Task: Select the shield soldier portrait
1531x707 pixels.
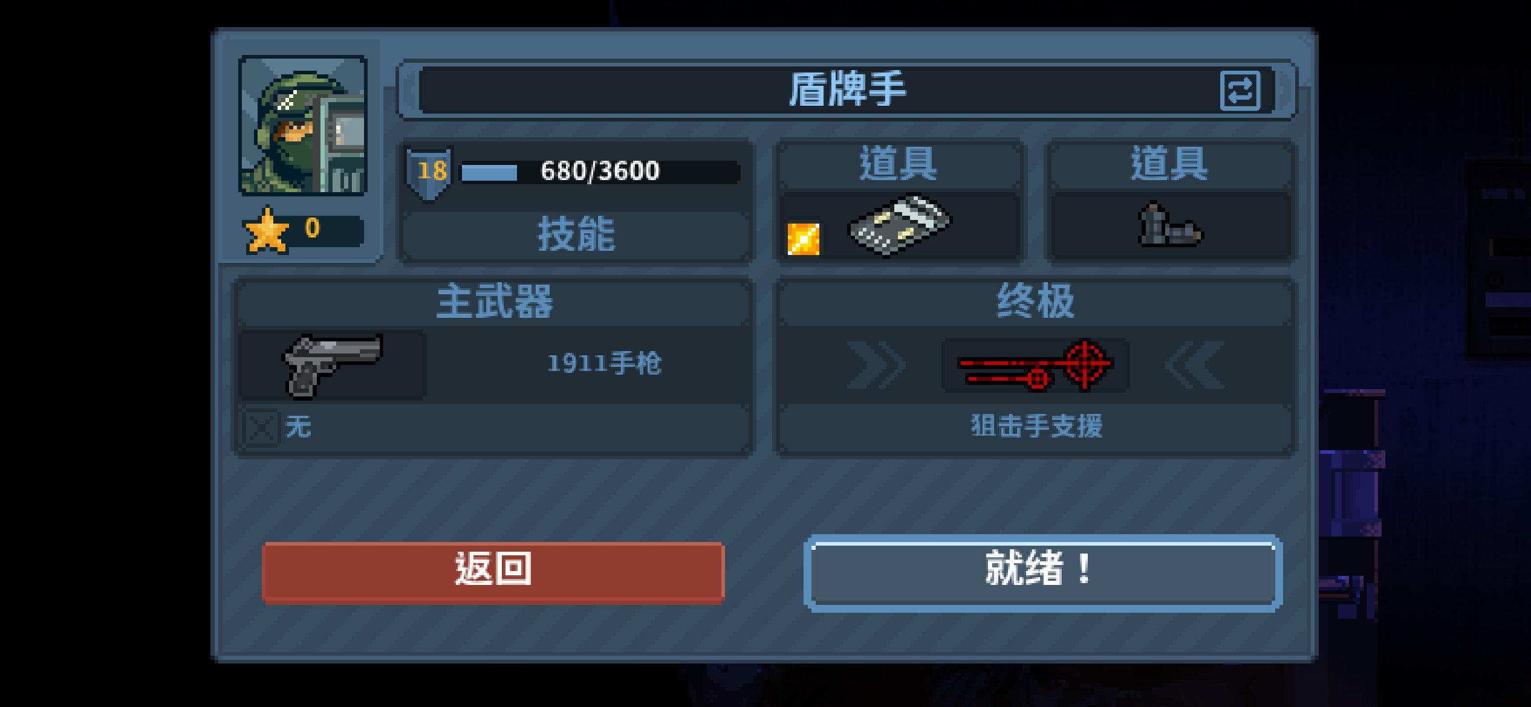Action: coord(303,126)
